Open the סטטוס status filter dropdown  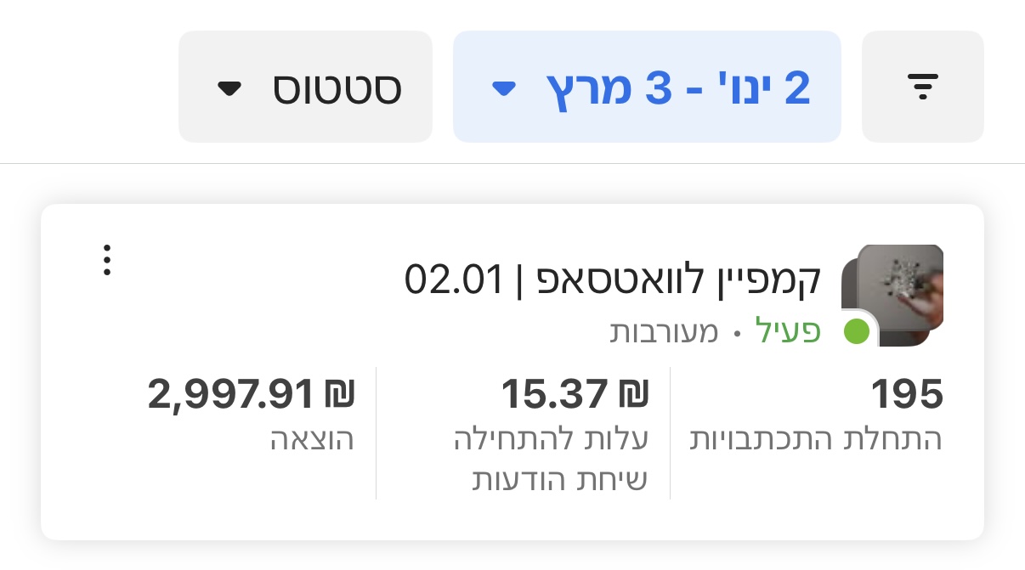coord(305,86)
